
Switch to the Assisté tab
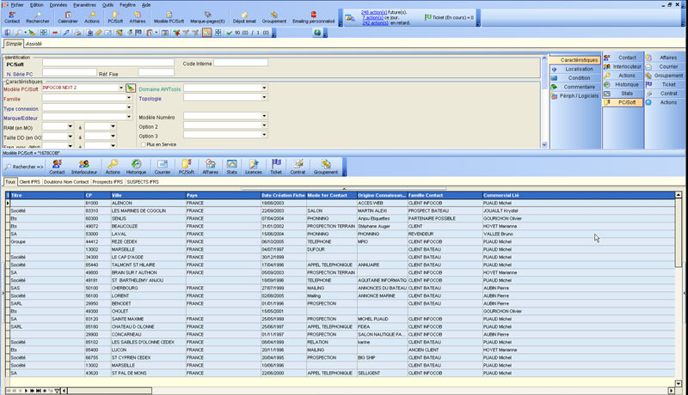34,42
